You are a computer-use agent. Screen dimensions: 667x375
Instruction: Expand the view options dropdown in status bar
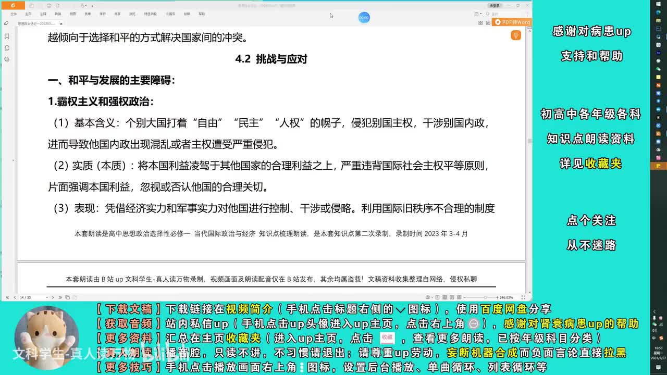(x=433, y=297)
